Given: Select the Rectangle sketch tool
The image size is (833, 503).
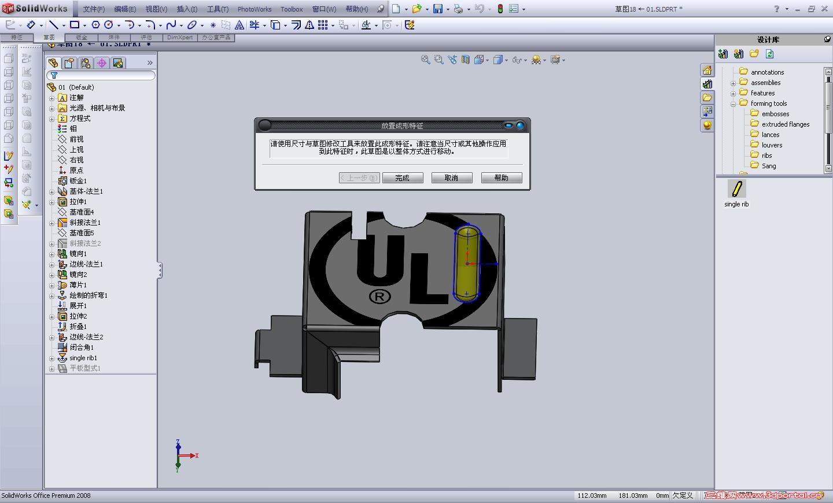Looking at the screenshot, I should point(75,25).
